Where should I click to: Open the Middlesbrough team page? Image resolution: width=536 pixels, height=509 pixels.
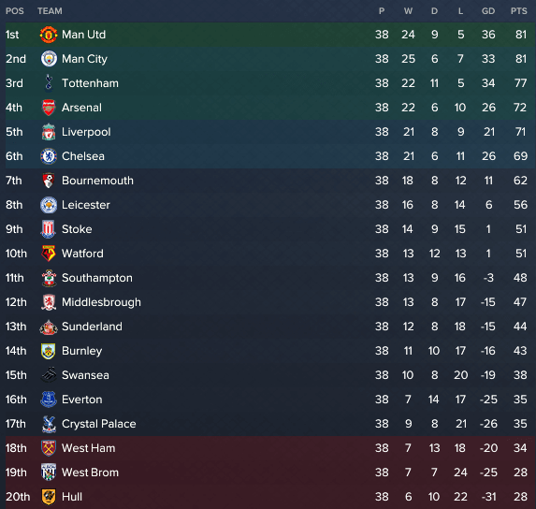101,302
